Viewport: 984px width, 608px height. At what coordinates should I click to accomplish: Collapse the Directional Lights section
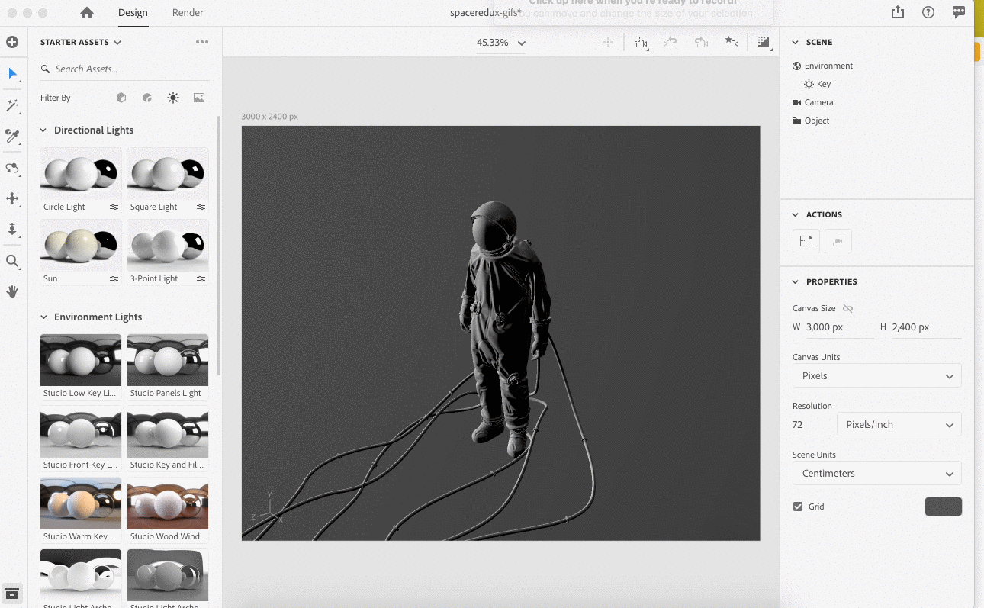[43, 130]
